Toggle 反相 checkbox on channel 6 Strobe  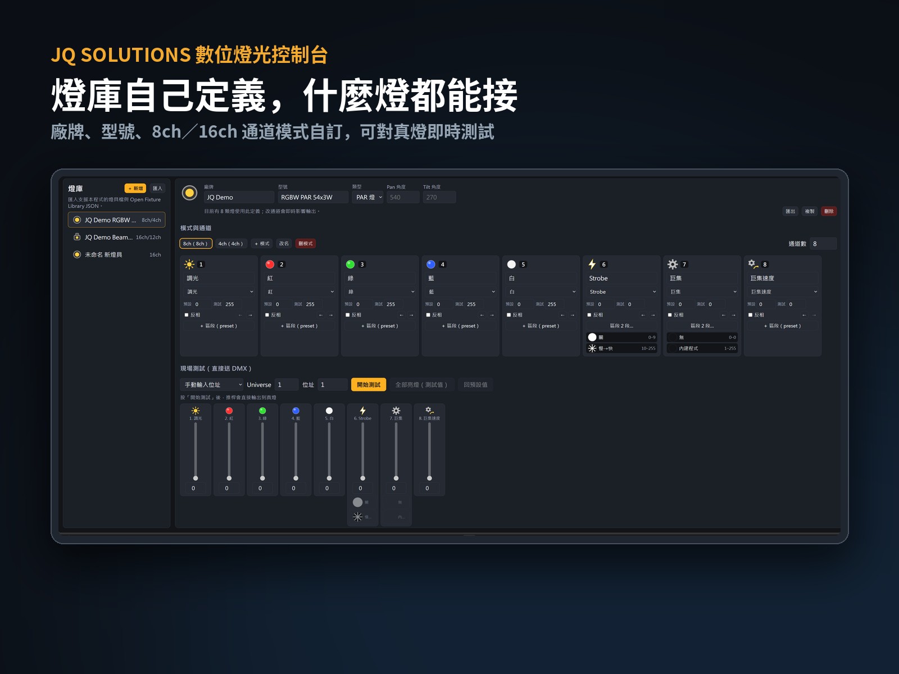pyautogui.click(x=589, y=315)
